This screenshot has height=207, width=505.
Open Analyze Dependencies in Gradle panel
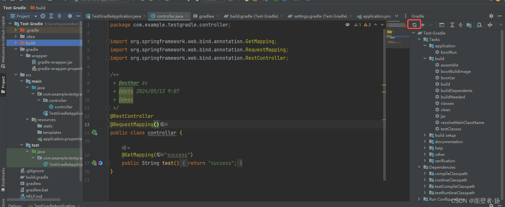tap(479, 25)
